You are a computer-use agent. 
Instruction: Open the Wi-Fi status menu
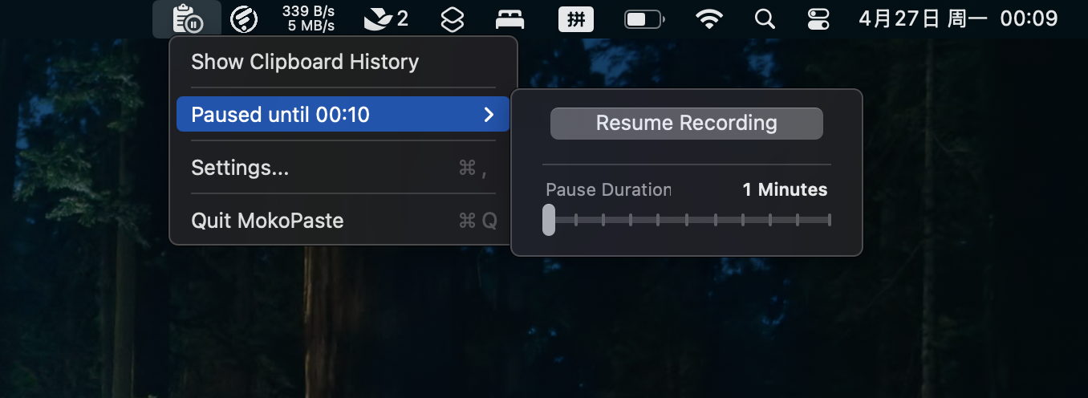tap(709, 18)
